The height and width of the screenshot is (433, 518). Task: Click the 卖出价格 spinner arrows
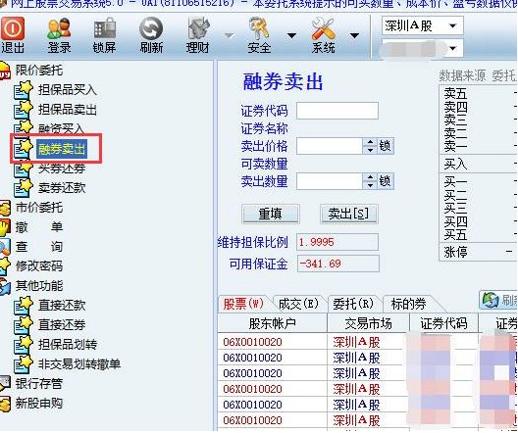(370, 146)
